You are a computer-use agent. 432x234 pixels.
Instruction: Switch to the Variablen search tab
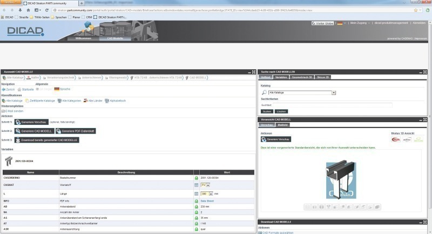281,77
